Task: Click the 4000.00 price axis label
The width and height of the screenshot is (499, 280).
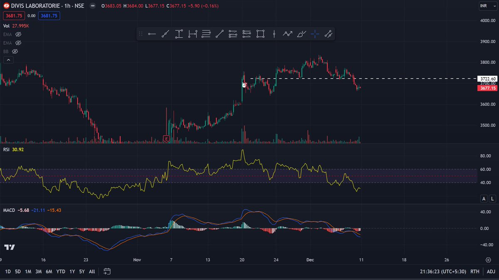Action: (487, 21)
